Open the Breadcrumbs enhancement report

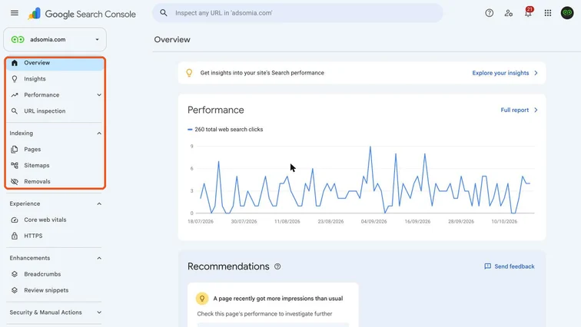coord(55,274)
